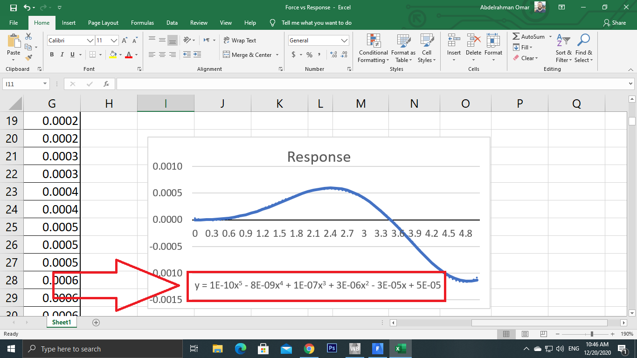Image resolution: width=637 pixels, height=358 pixels.
Task: Increase font size with the larger A icon
Action: pyautogui.click(x=125, y=41)
